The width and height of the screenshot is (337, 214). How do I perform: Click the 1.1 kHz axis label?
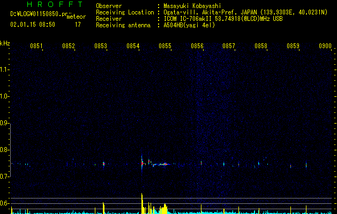point(4,70)
